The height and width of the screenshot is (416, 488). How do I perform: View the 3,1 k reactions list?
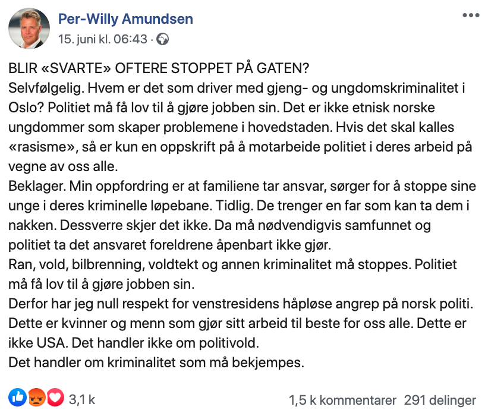tap(83, 399)
